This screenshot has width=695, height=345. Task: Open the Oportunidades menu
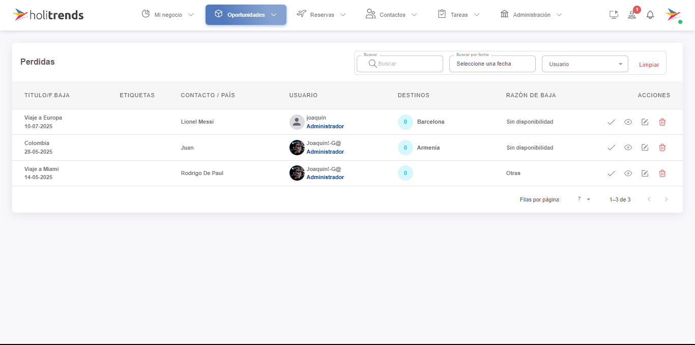(246, 15)
